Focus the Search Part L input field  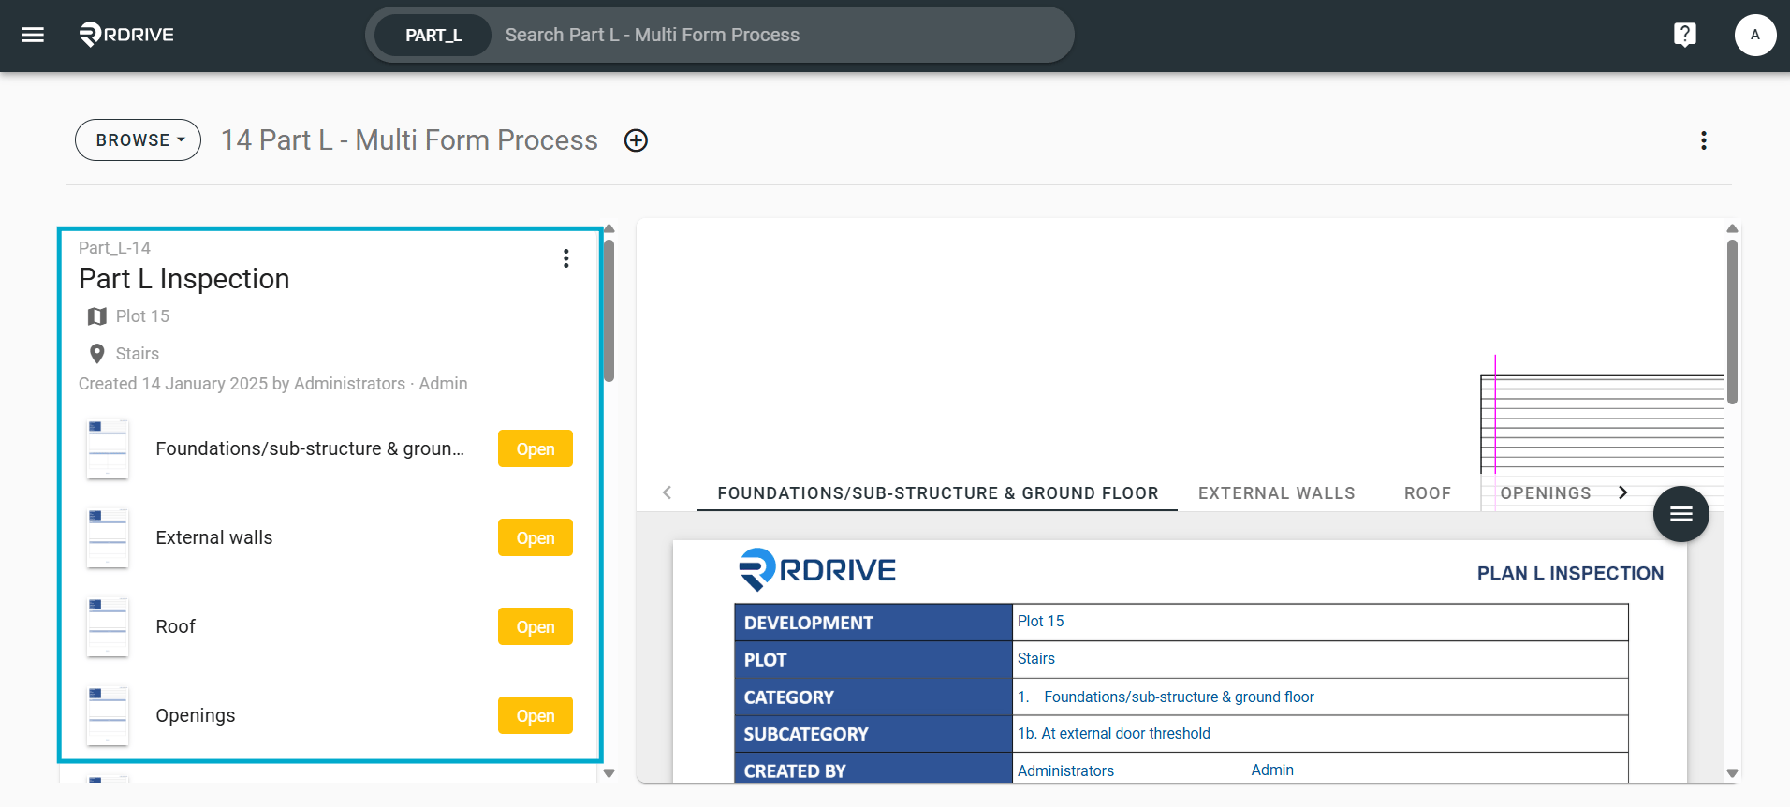click(x=777, y=36)
